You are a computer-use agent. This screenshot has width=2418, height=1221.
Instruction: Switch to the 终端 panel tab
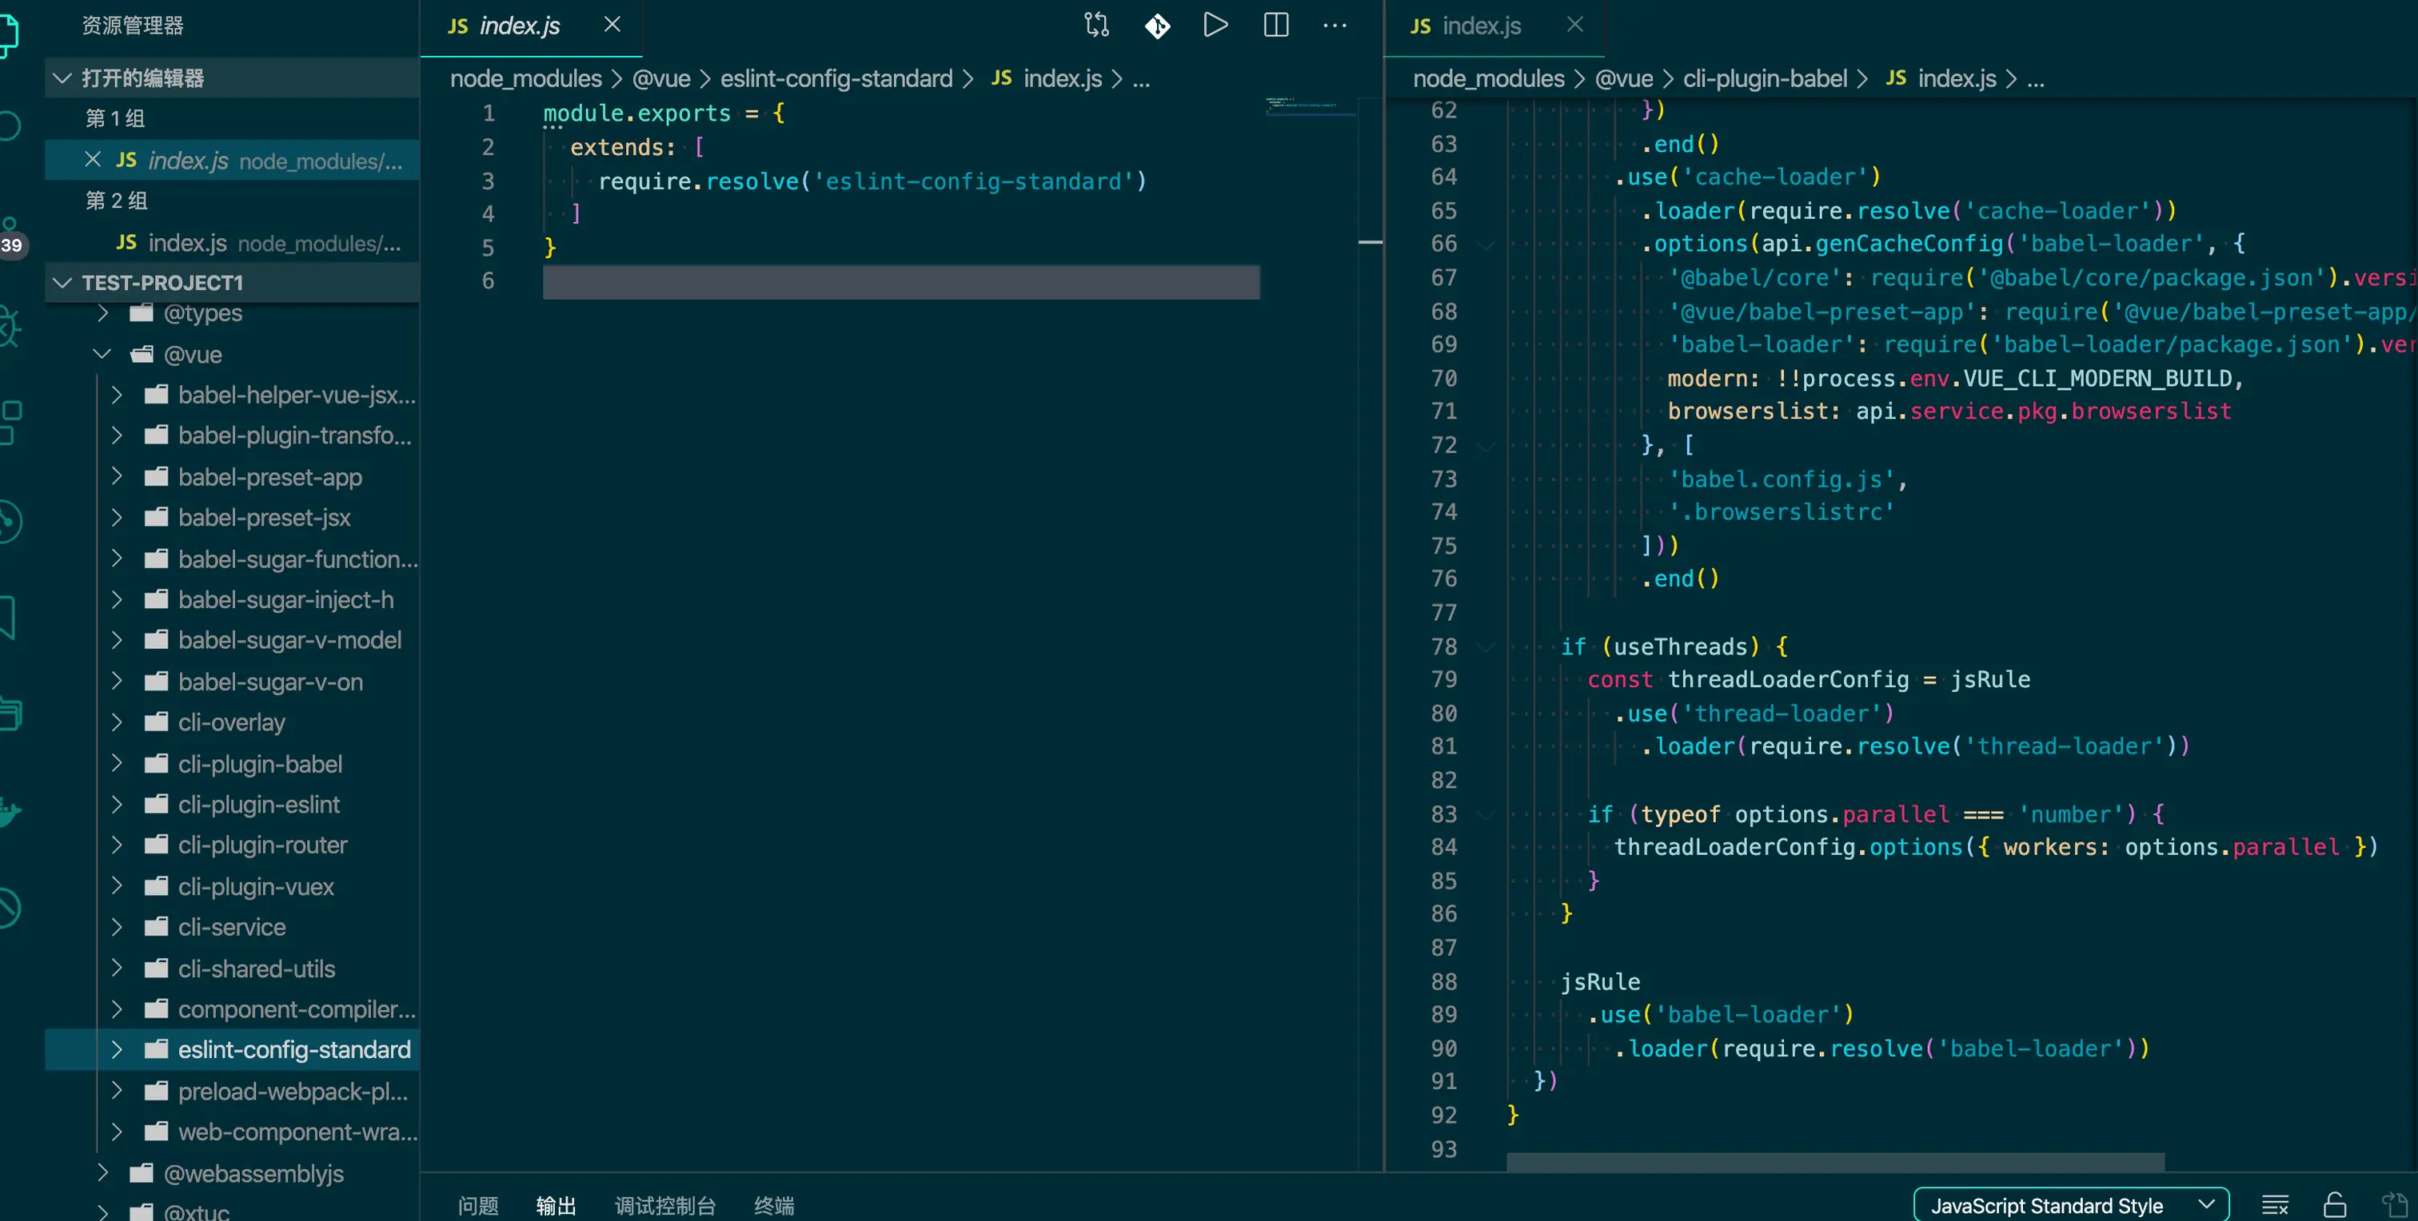coord(773,1205)
